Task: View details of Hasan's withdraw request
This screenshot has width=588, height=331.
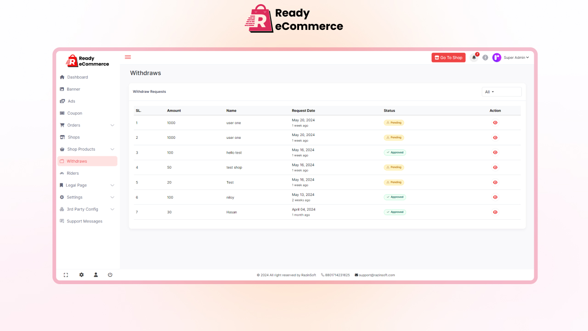Action: pos(495,212)
